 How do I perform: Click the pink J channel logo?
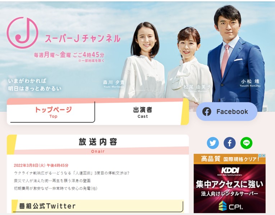[22, 33]
